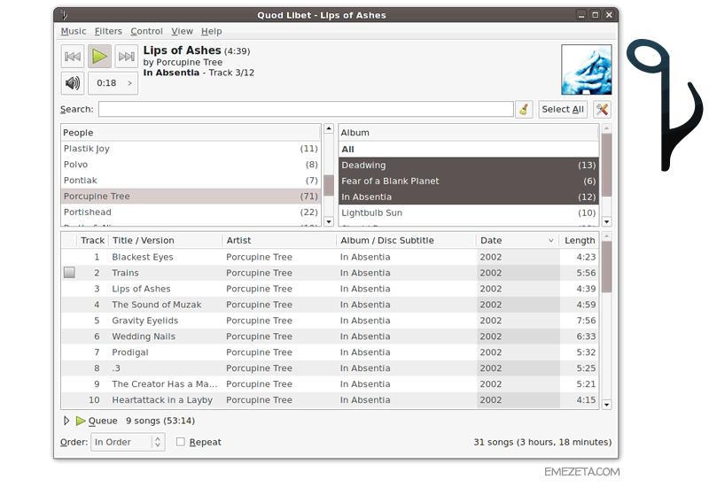The width and height of the screenshot is (709, 487).
Task: Select the .3 song row
Action: pyautogui.click(x=330, y=367)
